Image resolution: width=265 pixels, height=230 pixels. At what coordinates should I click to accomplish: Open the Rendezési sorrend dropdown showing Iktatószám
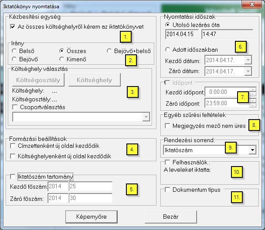(x=252, y=150)
